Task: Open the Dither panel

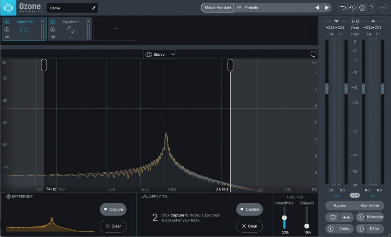Action: pos(375,228)
